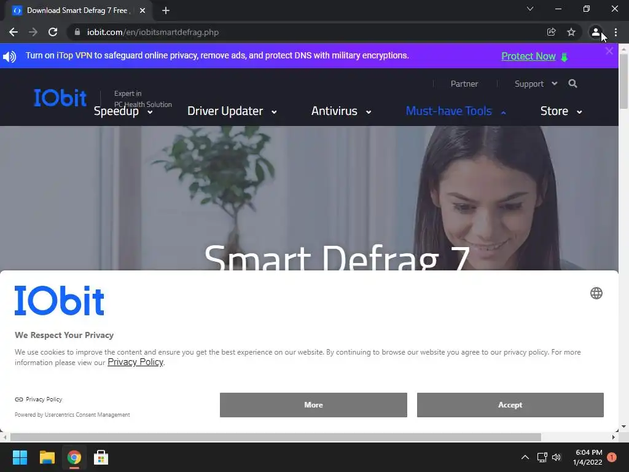The height and width of the screenshot is (472, 629).
Task: Open the Chrome three-dot menu
Action: (x=615, y=32)
